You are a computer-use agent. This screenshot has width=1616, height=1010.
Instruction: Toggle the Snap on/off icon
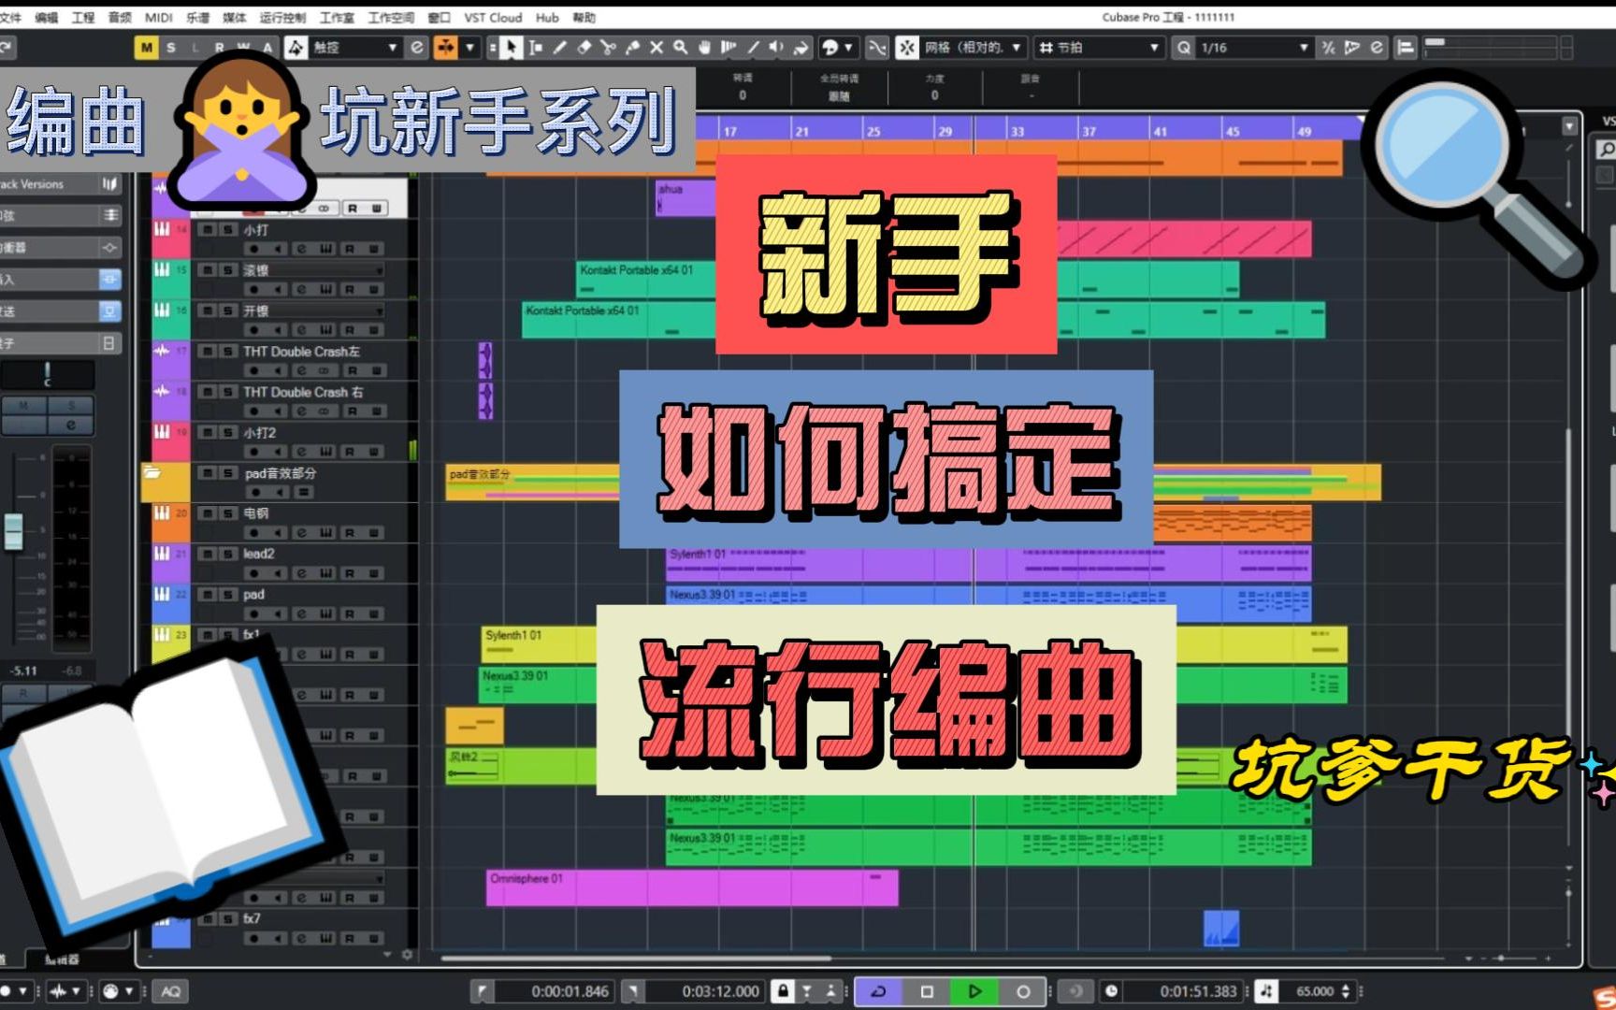pos(907,48)
